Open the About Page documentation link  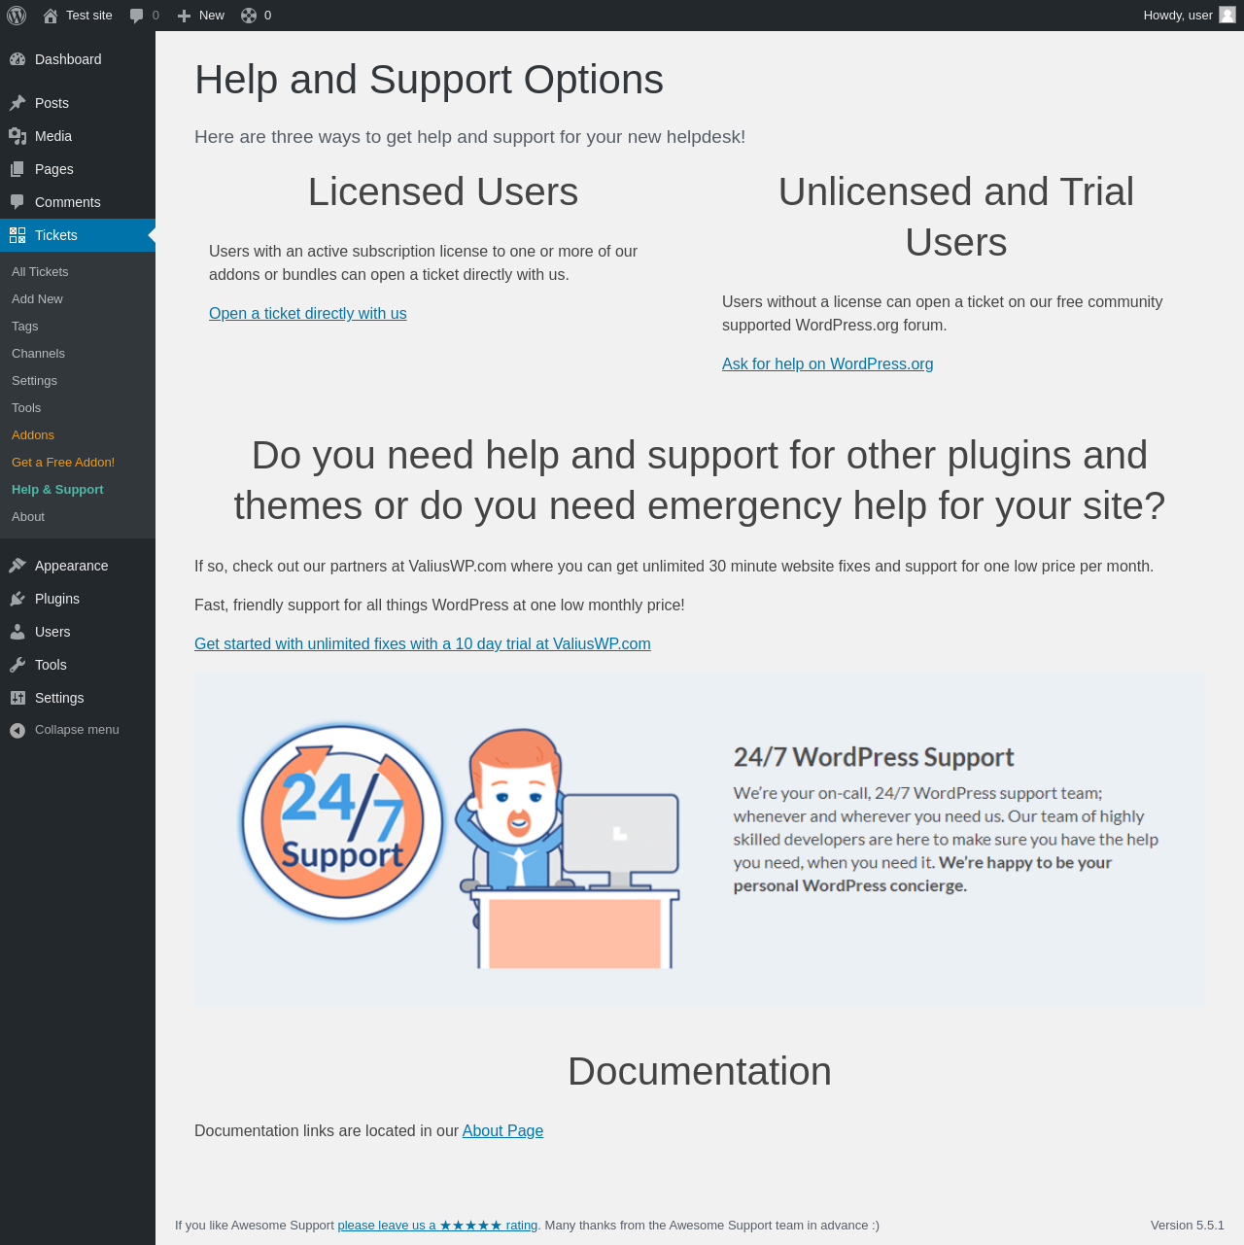point(502,1130)
